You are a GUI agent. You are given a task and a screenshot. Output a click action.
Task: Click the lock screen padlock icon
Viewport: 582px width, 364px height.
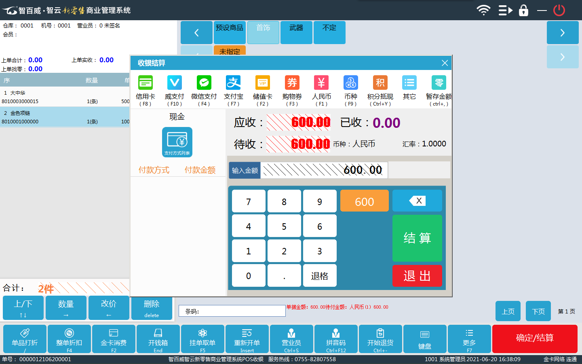pyautogui.click(x=523, y=10)
